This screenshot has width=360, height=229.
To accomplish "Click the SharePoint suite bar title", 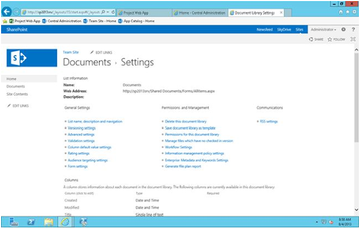I will pyautogui.click(x=17, y=30).
